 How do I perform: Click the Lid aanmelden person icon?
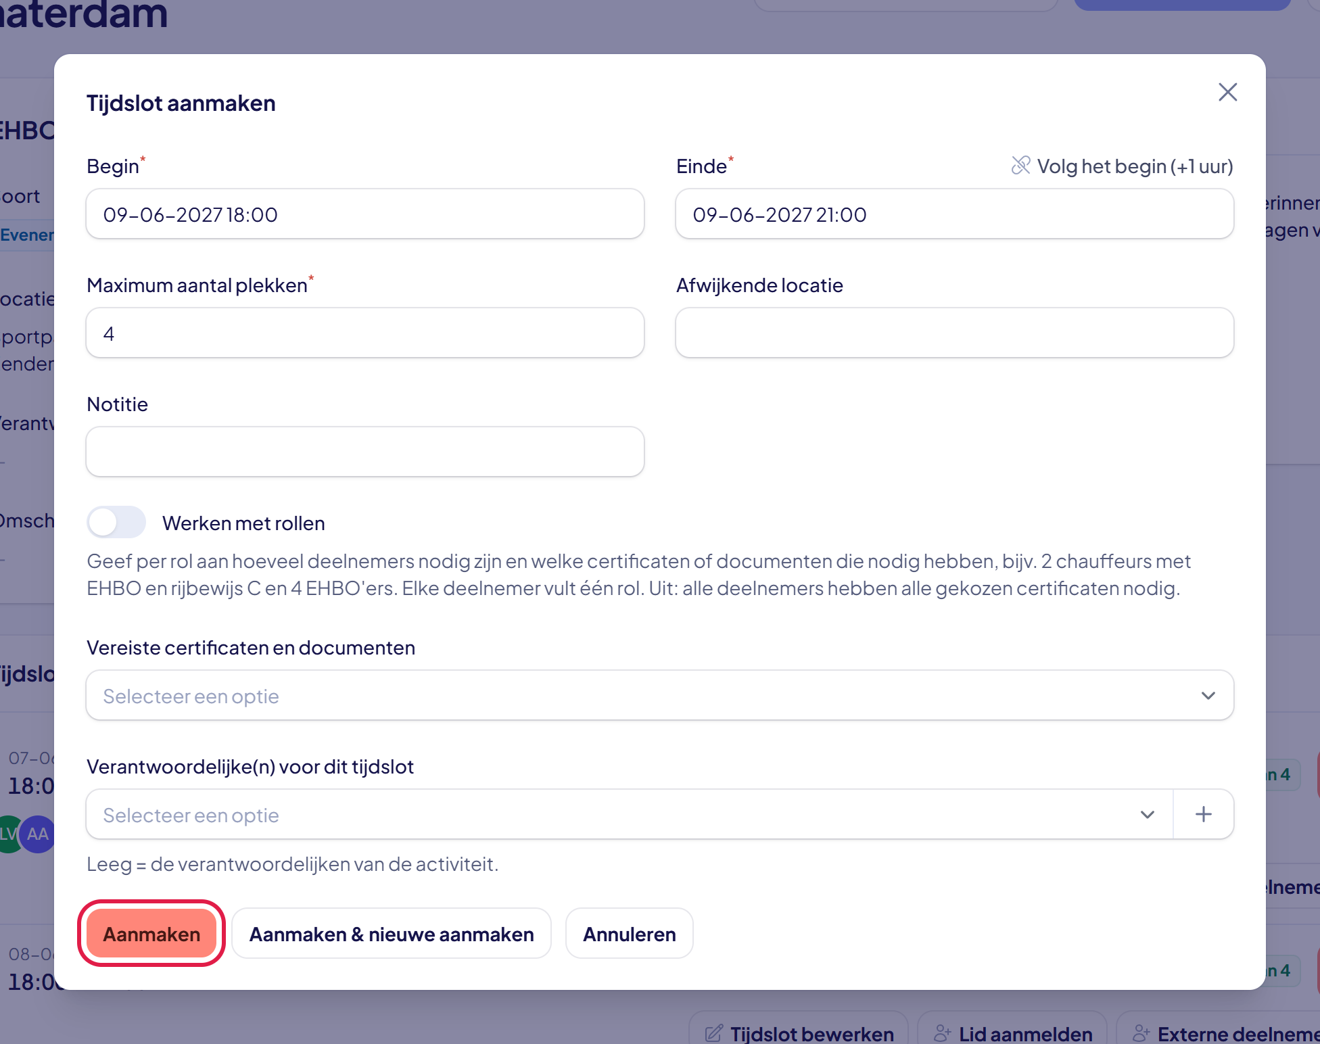(943, 1034)
